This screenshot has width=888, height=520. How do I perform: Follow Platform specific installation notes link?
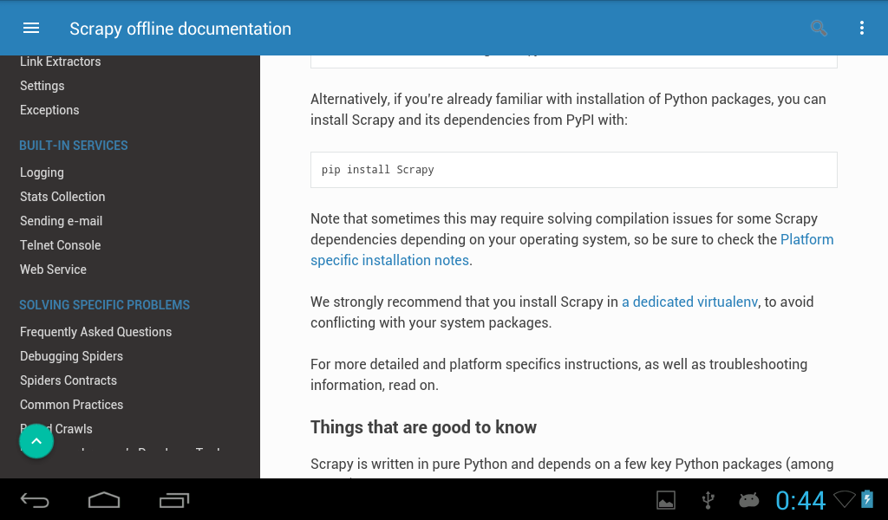point(572,250)
